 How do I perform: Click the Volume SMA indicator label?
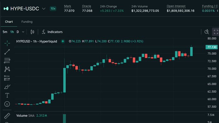point(25,116)
